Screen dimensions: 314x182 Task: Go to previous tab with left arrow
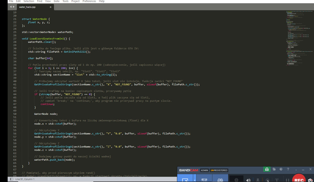tap(11, 7)
